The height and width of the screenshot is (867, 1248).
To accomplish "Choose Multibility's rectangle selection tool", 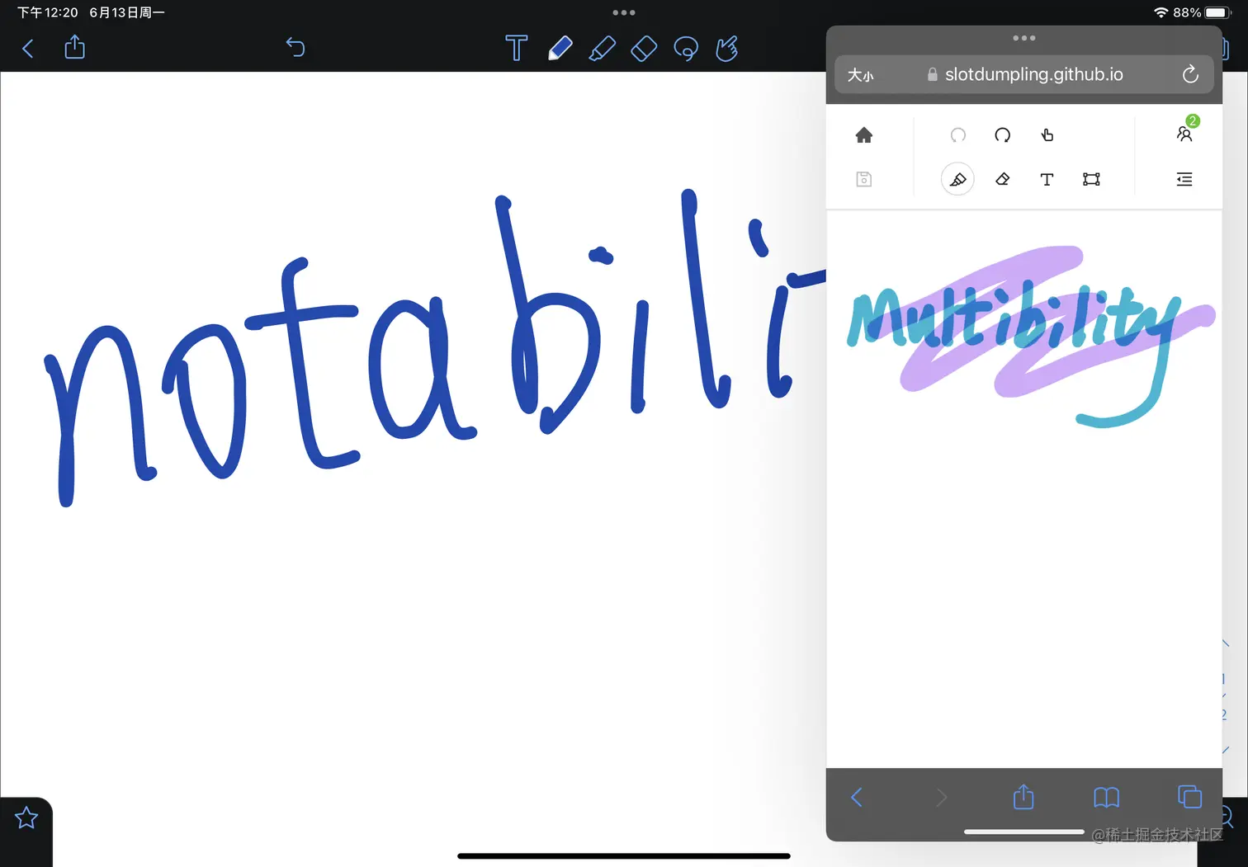I will (x=1091, y=179).
